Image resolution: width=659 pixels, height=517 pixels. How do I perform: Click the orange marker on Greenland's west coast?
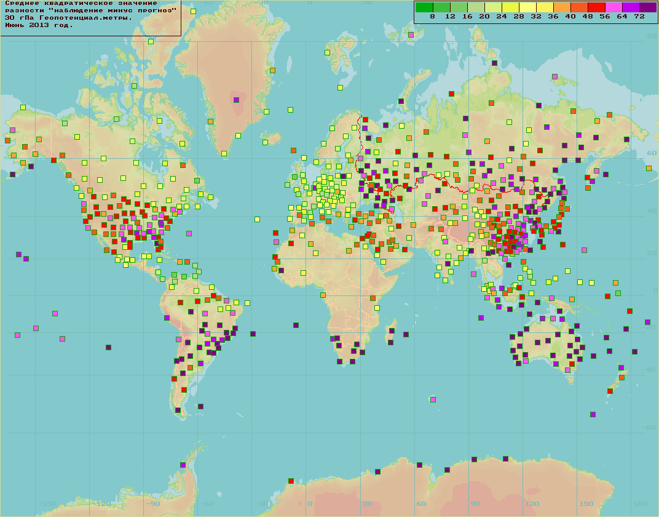coord(211,122)
